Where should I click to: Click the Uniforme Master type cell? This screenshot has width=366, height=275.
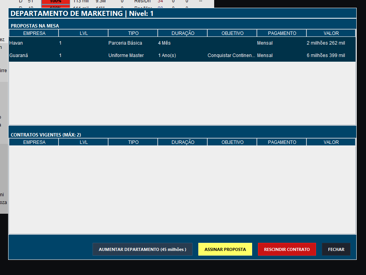(126, 55)
